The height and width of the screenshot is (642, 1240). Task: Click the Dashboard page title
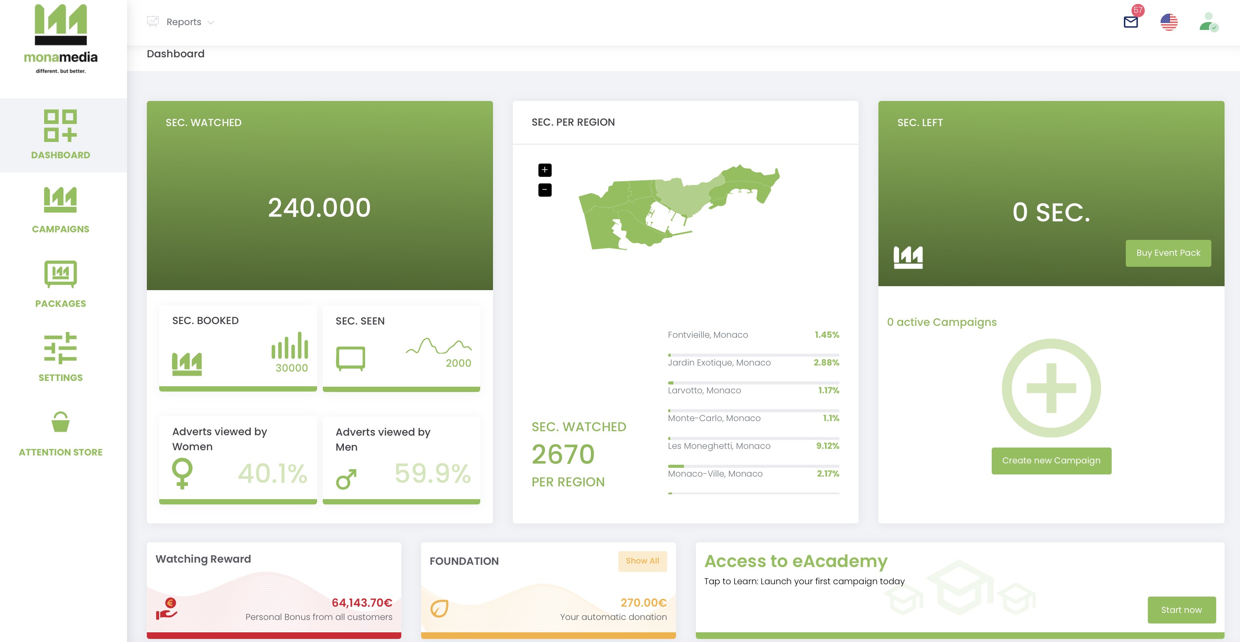pos(175,54)
